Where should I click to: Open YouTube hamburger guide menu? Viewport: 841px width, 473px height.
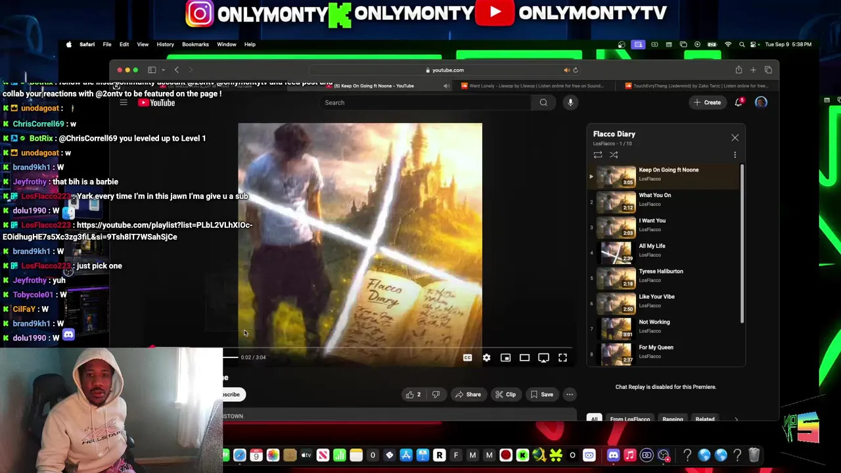click(123, 102)
